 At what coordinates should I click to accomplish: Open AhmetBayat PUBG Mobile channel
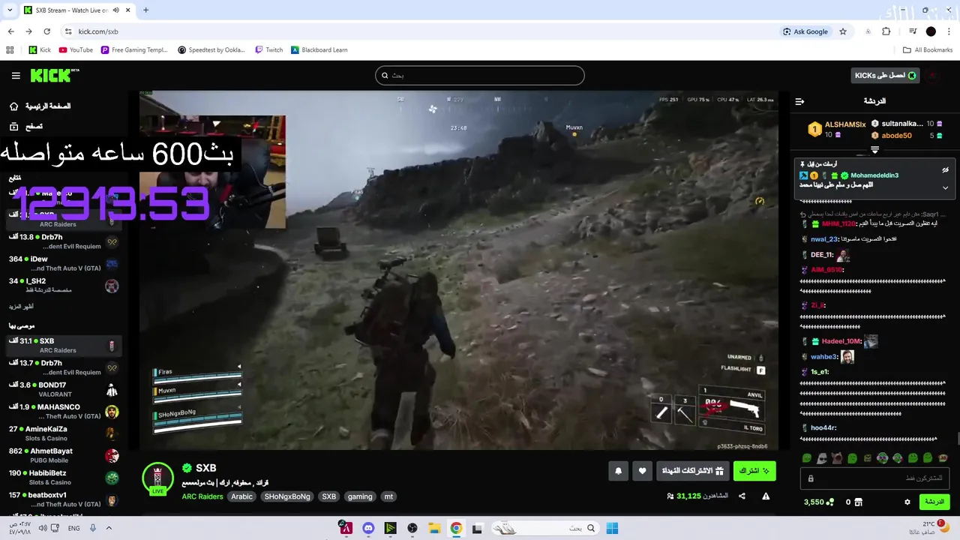coord(64,455)
